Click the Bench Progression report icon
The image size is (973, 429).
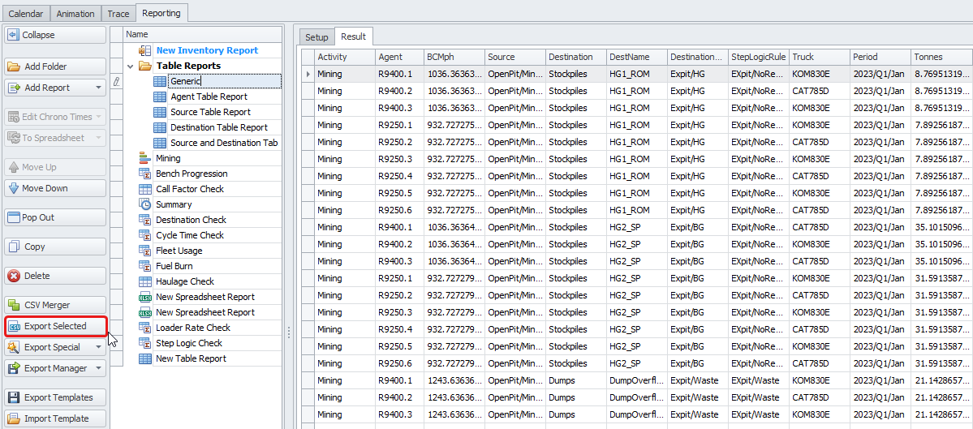click(145, 174)
